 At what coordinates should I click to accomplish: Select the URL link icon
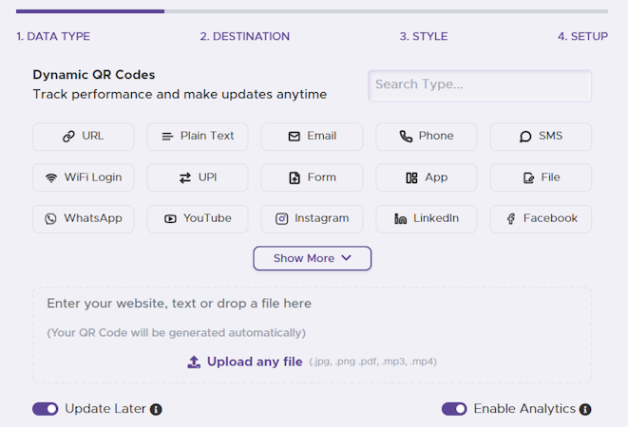click(x=68, y=137)
